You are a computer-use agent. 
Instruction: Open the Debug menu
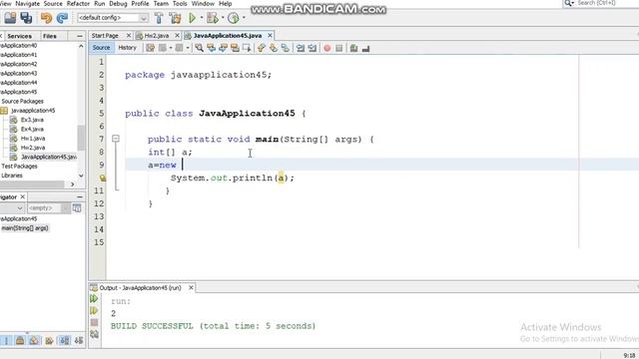(118, 4)
